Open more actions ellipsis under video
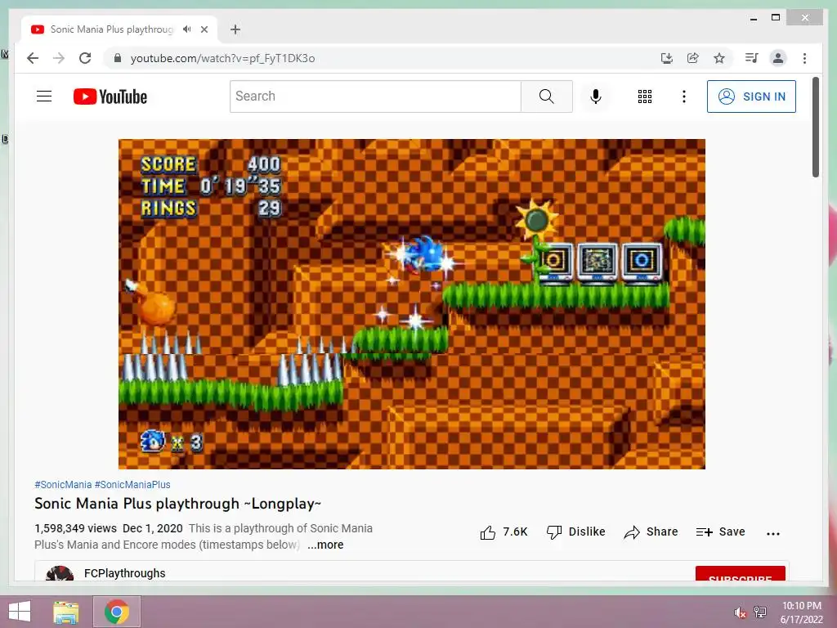This screenshot has height=628, width=837. (x=772, y=533)
